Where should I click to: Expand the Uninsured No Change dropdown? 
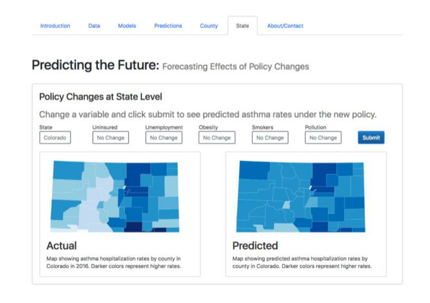point(111,137)
